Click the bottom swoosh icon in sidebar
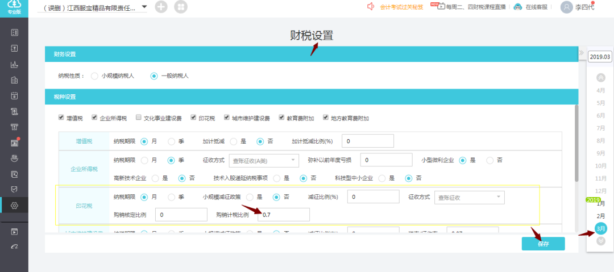Screen dimensions: 614x272 point(14,247)
